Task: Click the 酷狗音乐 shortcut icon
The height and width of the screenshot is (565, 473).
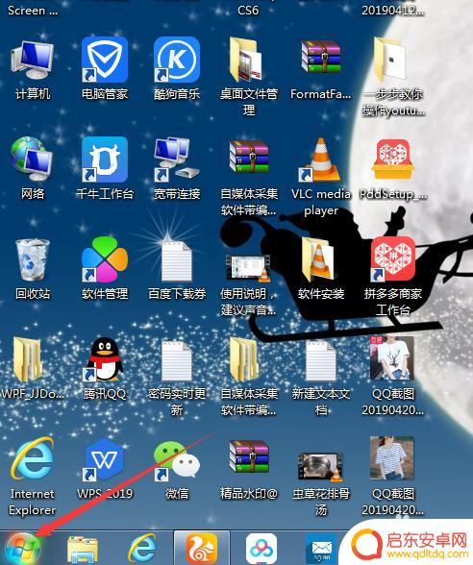Action: (177, 60)
